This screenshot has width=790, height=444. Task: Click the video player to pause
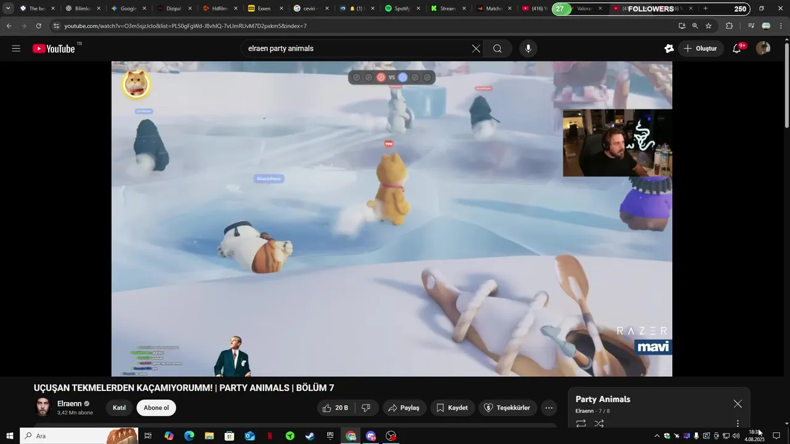pos(391,218)
